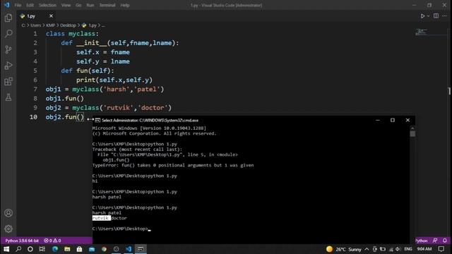Click 'print(self.x,self.y)' code line

(x=114, y=80)
